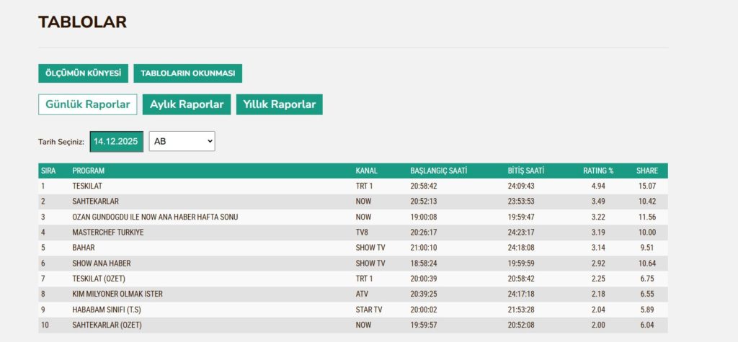Click the BAŞLANGIÇ SAATİ column header
738x342 pixels.
pos(439,171)
